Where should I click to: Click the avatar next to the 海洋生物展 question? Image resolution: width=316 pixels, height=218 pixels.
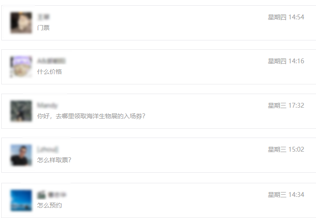(21, 111)
